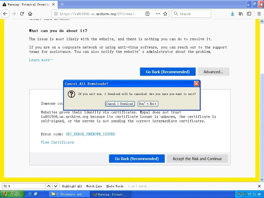Open the Library icon
The height and width of the screenshot is (198, 264).
241,14
